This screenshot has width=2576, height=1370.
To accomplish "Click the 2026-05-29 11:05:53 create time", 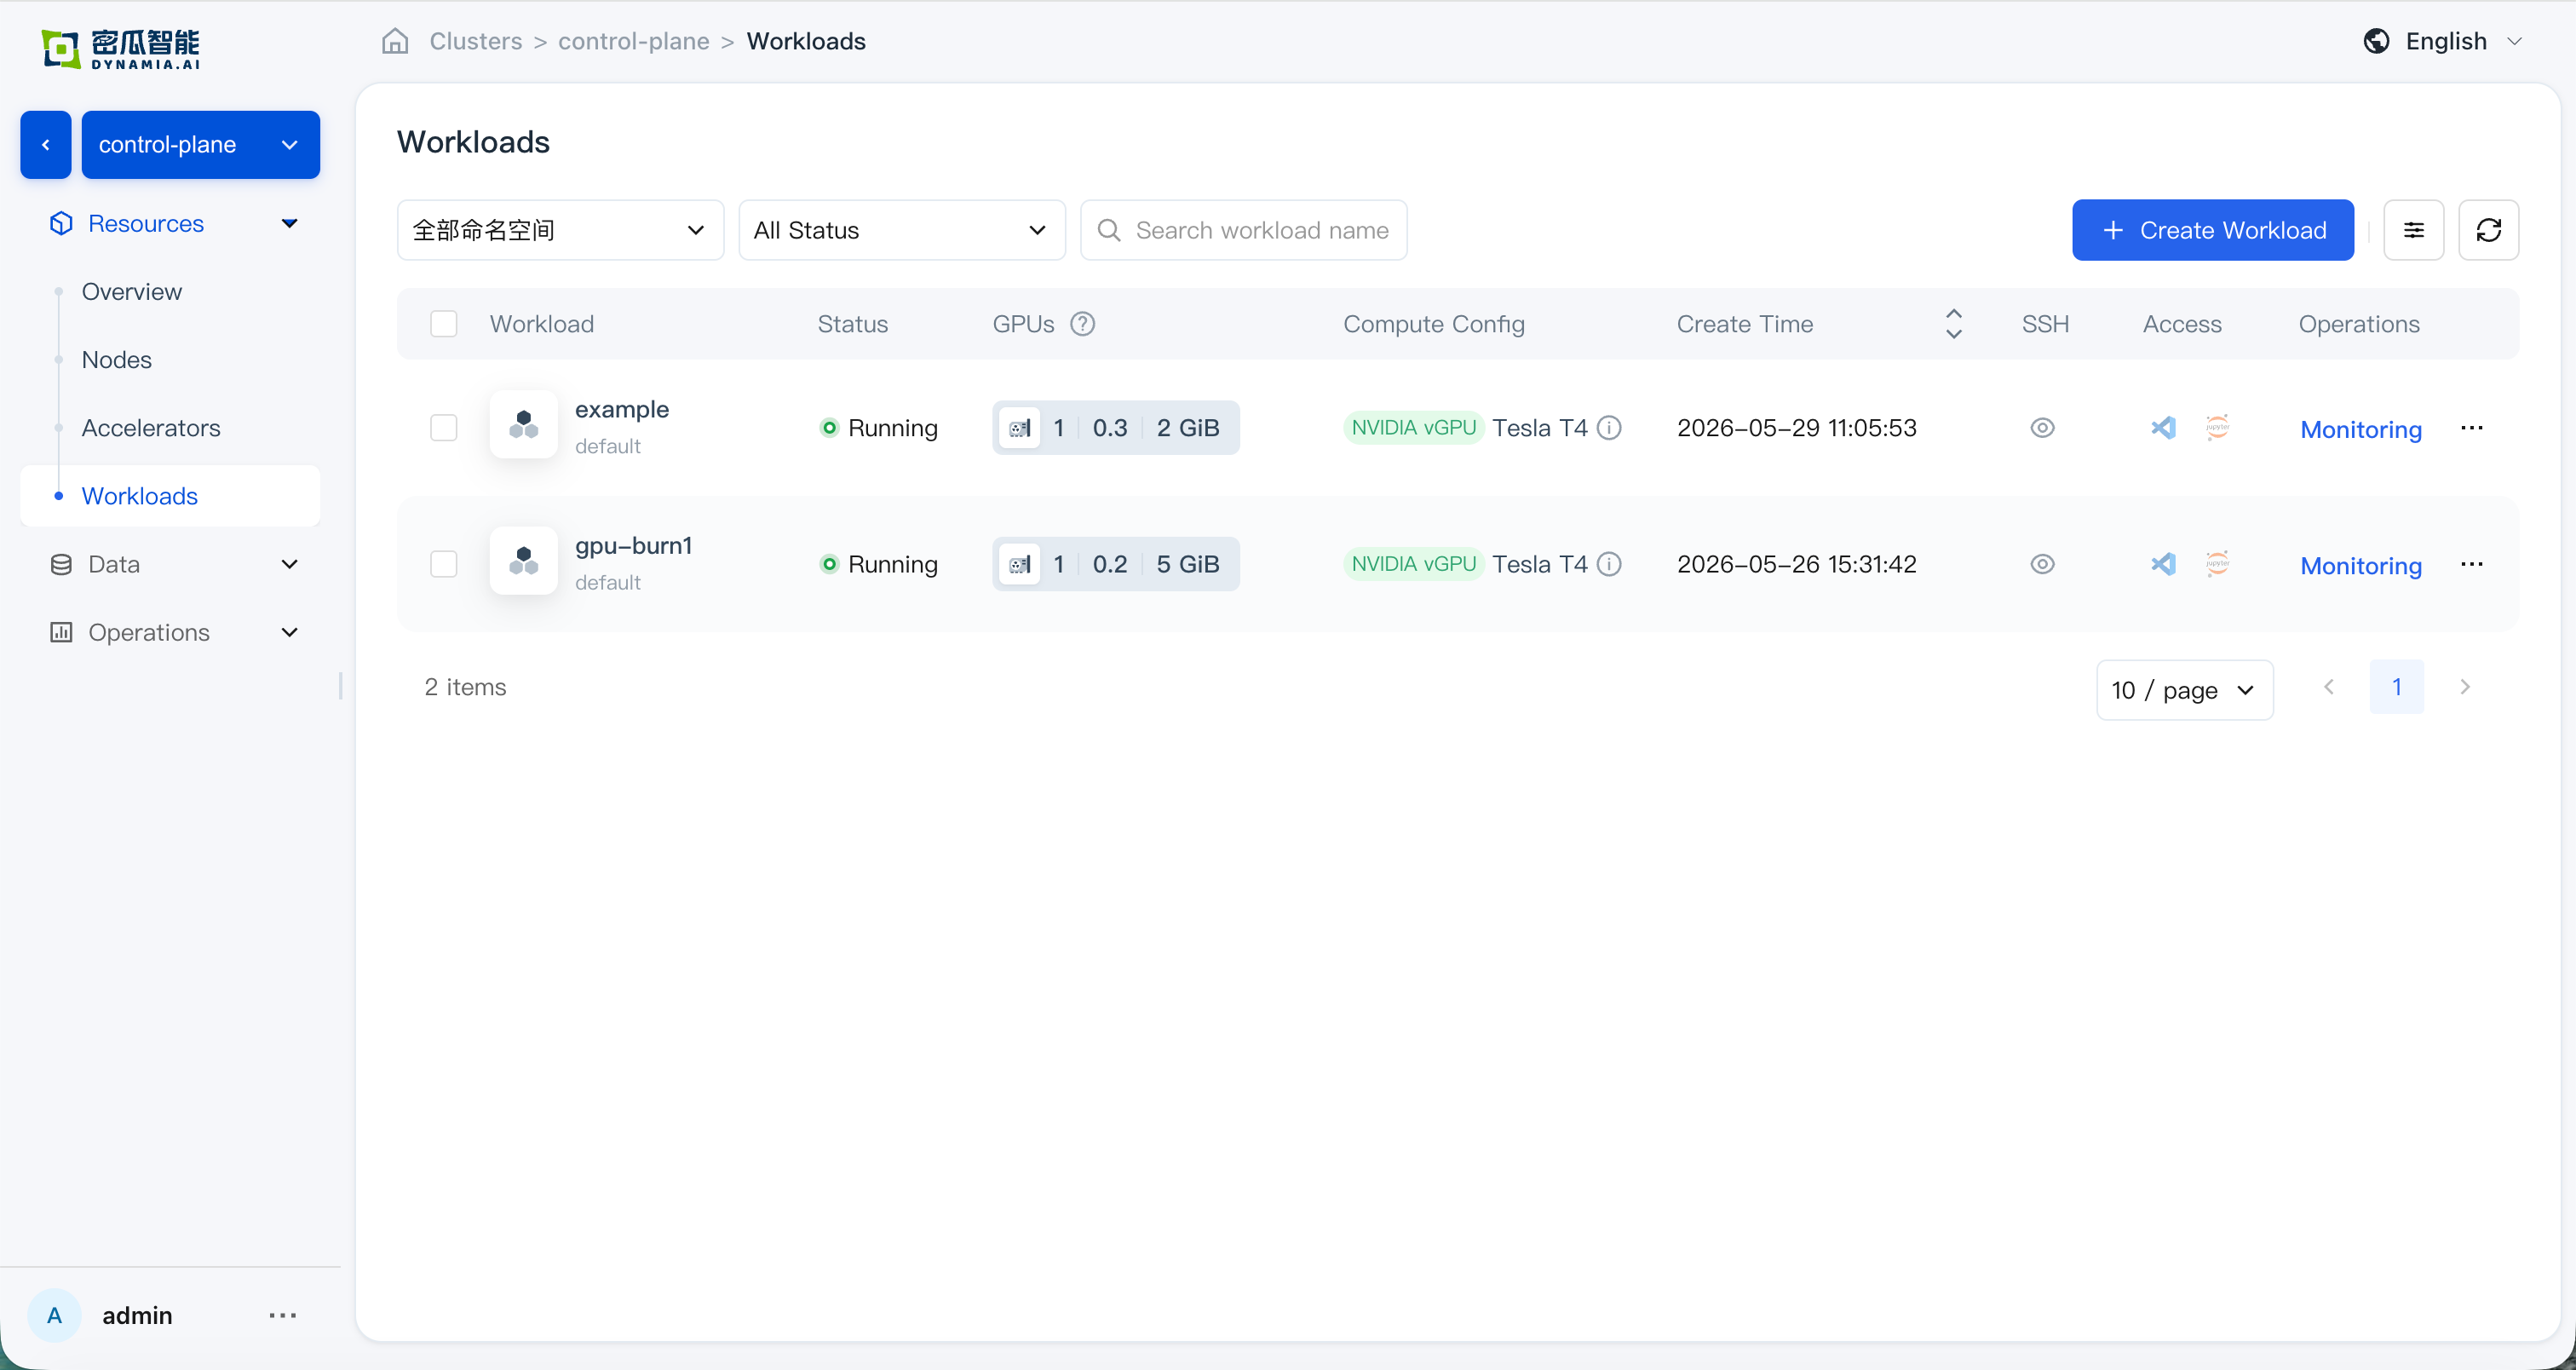I will 1796,428.
